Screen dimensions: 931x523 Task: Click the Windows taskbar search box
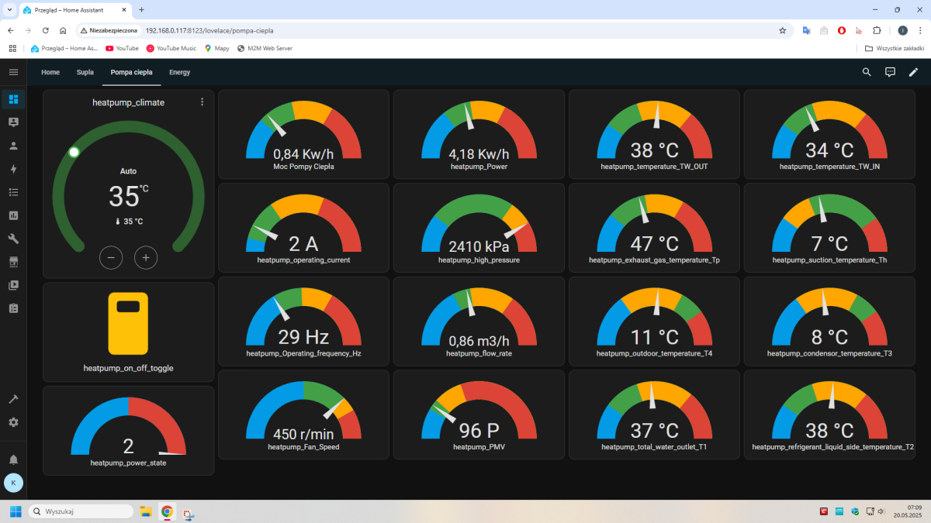coord(80,511)
